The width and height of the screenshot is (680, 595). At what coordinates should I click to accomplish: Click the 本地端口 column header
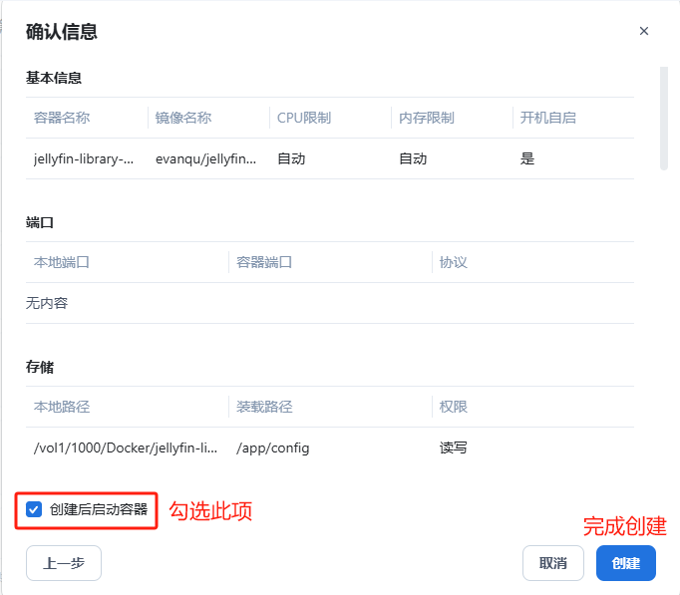pyautogui.click(x=62, y=262)
